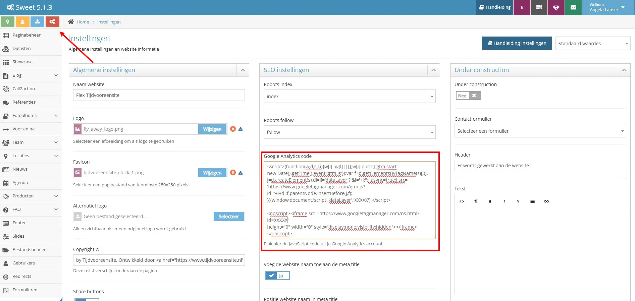The width and height of the screenshot is (635, 301).
Task: Open Agenda in the sidebar
Action: (31, 183)
